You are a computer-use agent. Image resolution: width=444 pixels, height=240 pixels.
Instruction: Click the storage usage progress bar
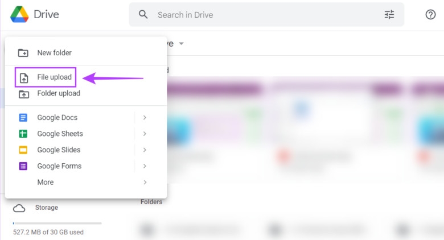click(x=57, y=224)
